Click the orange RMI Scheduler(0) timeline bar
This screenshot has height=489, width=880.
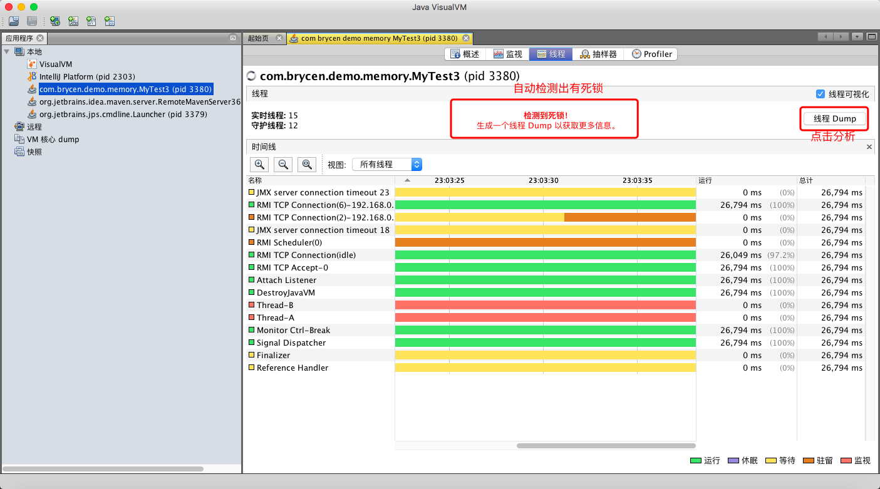(x=546, y=242)
